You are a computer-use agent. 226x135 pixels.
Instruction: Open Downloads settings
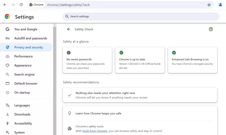(26, 114)
